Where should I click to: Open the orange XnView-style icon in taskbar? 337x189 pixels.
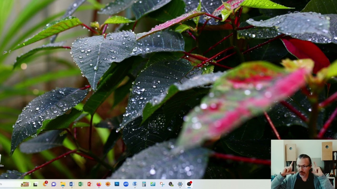[x=108, y=184]
